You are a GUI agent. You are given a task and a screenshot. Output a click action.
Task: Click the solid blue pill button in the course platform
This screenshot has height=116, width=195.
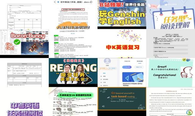tap(127, 67)
